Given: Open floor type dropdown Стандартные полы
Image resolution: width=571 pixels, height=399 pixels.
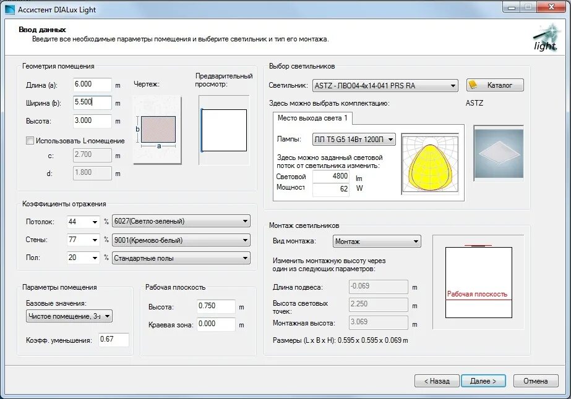Looking at the screenshot, I should tap(181, 258).
